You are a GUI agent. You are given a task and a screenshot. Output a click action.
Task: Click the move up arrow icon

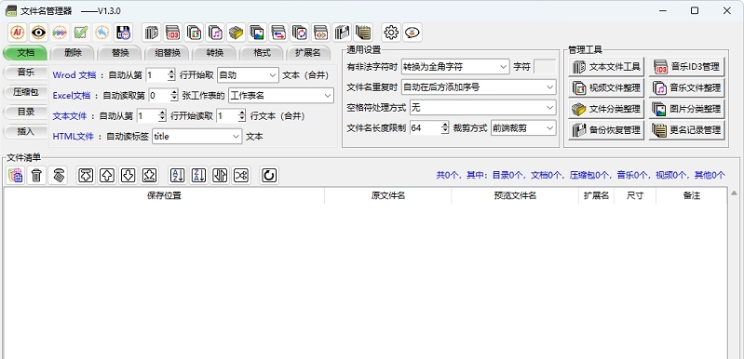[107, 176]
